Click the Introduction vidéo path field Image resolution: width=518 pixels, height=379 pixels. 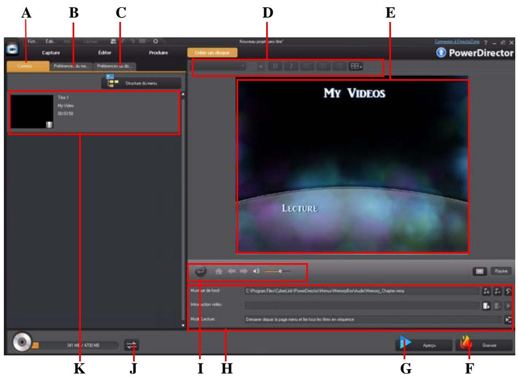[x=362, y=306]
